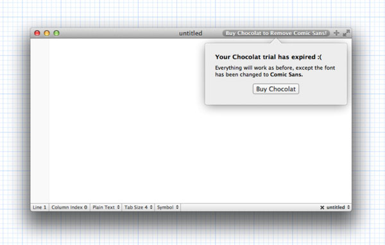
Task: Enter fullscreen with the arrows icon
Action: [346, 33]
